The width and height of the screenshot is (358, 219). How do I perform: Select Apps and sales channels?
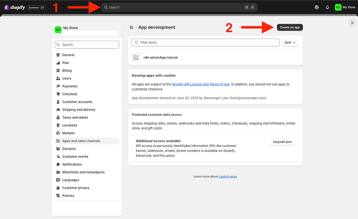(x=81, y=141)
